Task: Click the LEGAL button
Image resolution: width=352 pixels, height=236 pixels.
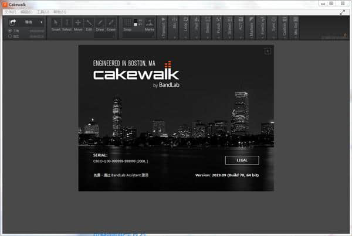Action: 241,160
